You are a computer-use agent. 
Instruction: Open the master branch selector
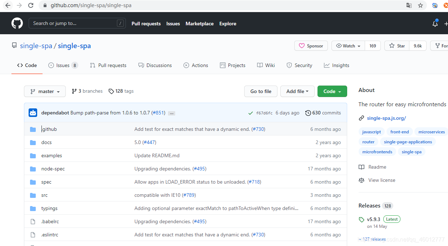(45, 91)
